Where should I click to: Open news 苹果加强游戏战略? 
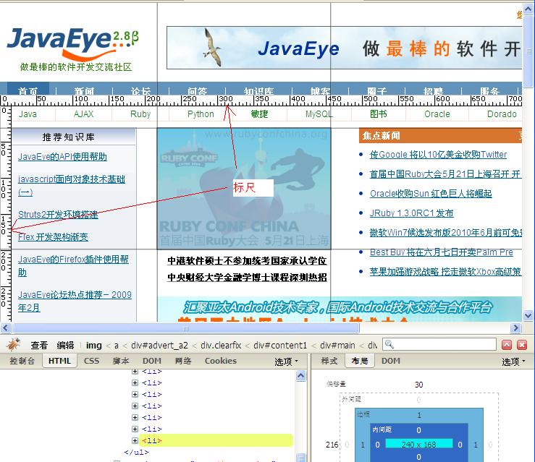445,272
